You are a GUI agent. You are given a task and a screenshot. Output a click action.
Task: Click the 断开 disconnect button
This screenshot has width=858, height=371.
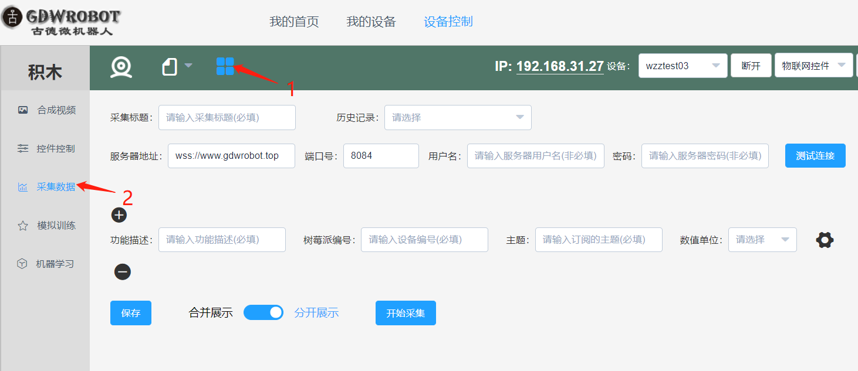751,66
